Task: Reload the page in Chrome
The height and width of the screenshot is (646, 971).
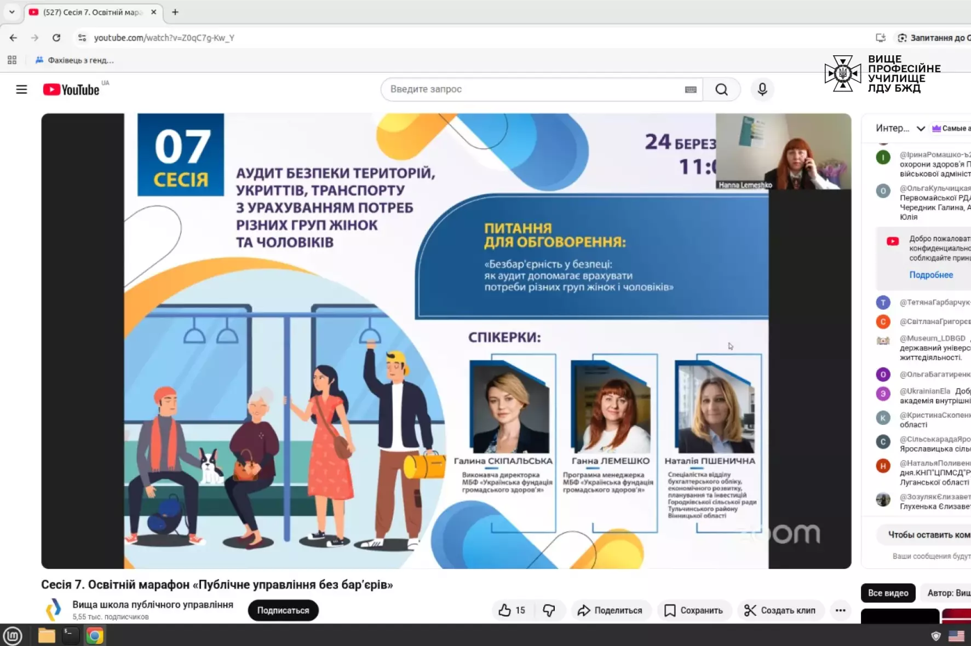Action: pos(56,38)
